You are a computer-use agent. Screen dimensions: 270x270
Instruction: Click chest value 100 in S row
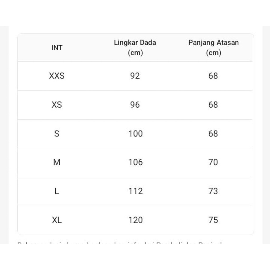tap(136, 134)
